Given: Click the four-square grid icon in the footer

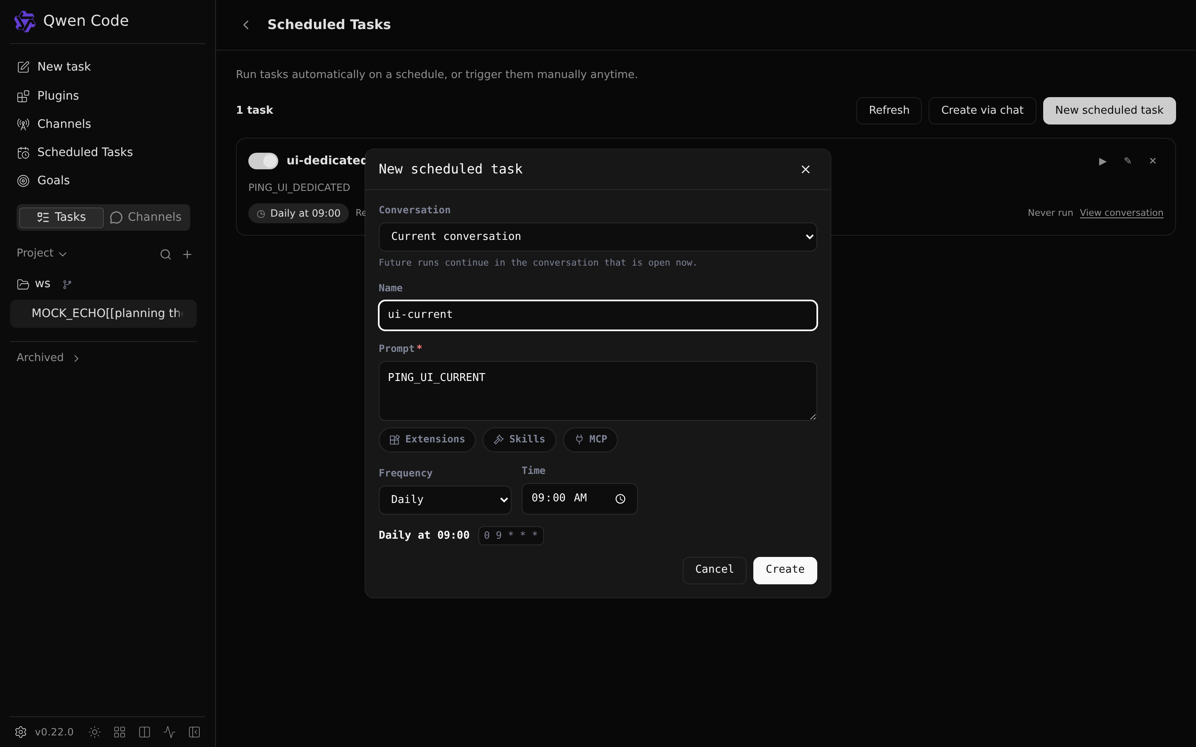Looking at the screenshot, I should pyautogui.click(x=120, y=732).
